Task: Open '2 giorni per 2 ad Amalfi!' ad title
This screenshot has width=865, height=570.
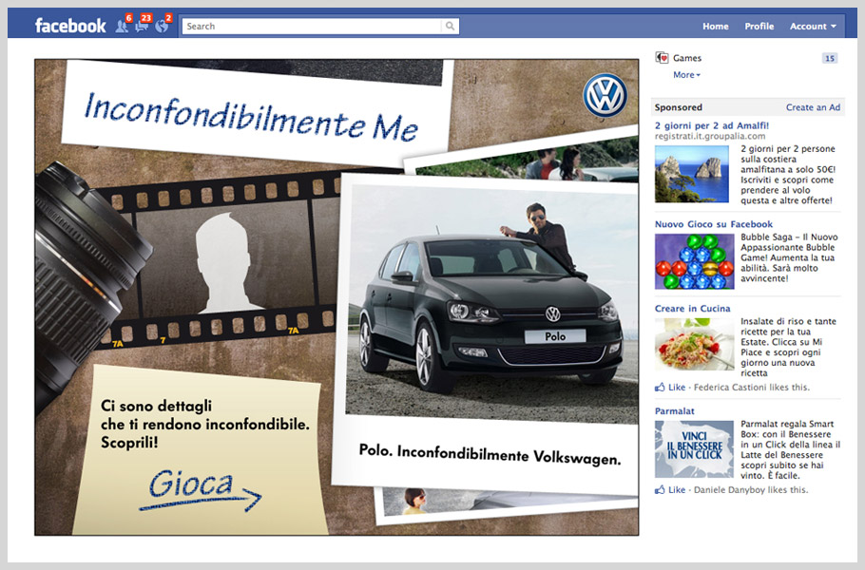Action: coord(712,125)
